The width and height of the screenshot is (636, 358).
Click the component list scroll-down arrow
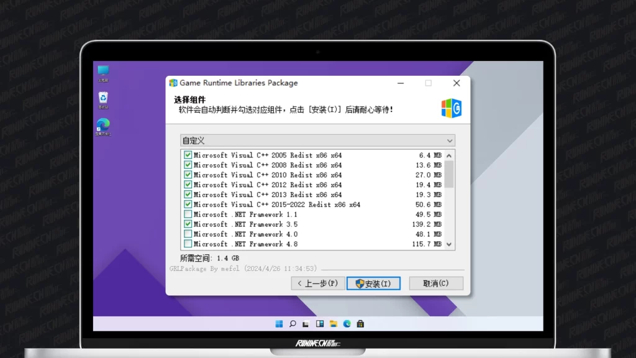point(449,244)
